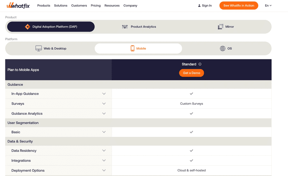Click the Guidance Analytics checkmark
Image resolution: width=288 pixels, height=176 pixels.
(192, 113)
